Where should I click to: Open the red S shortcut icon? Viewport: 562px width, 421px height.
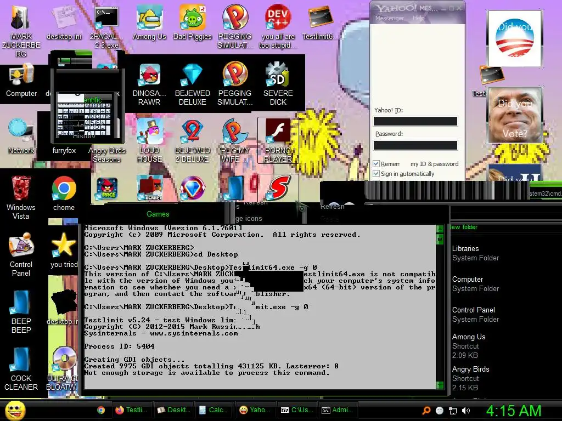pos(278,187)
